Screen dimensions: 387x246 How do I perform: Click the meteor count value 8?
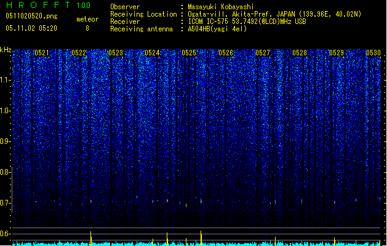[x=87, y=28]
